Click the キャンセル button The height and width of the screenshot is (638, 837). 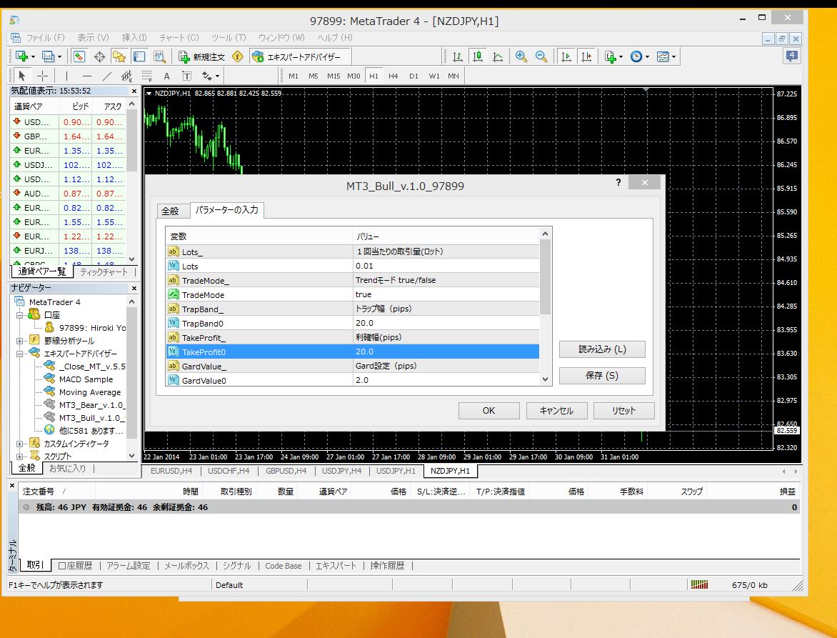click(557, 411)
